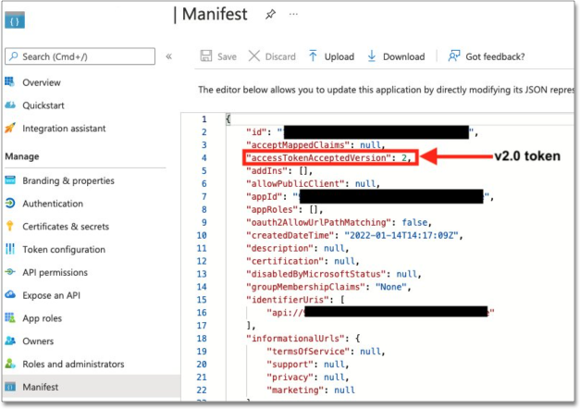Click the Save button in toolbar

pyautogui.click(x=218, y=56)
